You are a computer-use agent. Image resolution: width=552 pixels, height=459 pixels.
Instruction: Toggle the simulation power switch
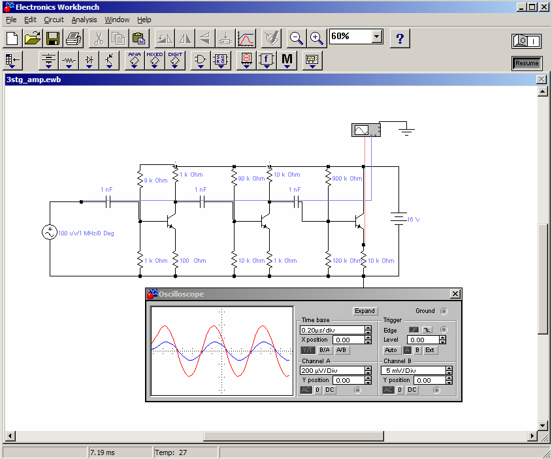527,41
